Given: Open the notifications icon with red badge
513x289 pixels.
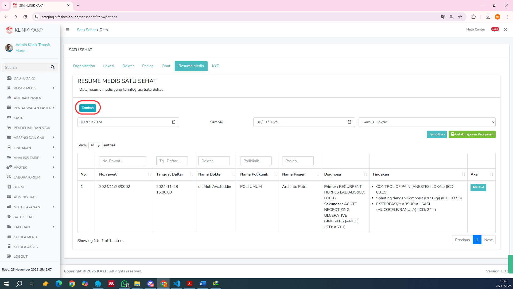Looking at the screenshot, I should click(495, 29).
